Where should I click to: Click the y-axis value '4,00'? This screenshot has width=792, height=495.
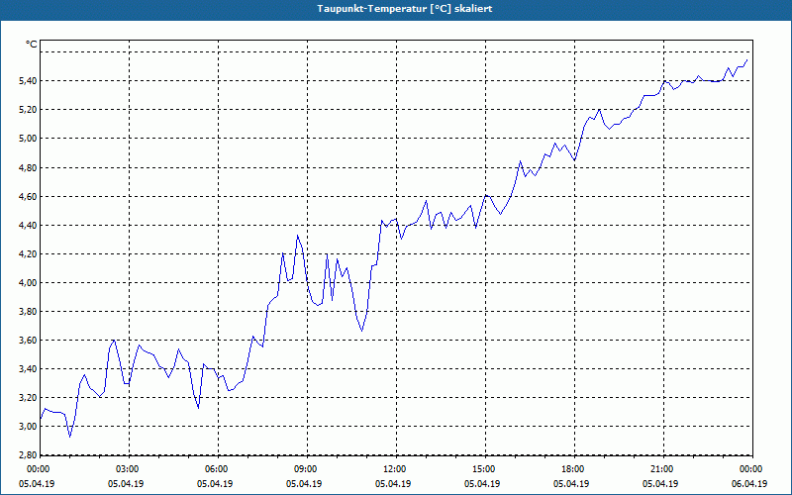(x=28, y=283)
